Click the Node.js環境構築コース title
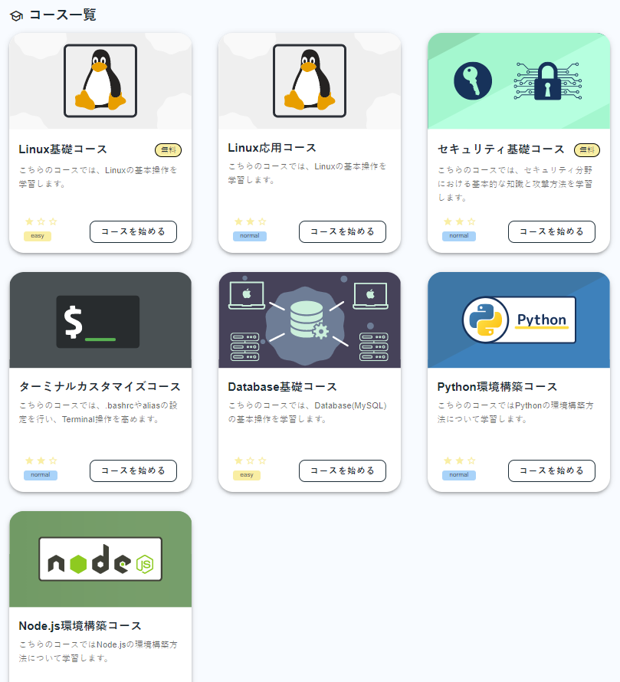 [80, 626]
